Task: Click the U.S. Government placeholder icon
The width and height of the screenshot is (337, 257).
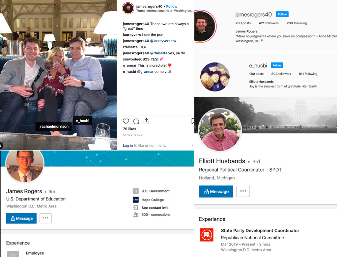Action: (x=136, y=191)
